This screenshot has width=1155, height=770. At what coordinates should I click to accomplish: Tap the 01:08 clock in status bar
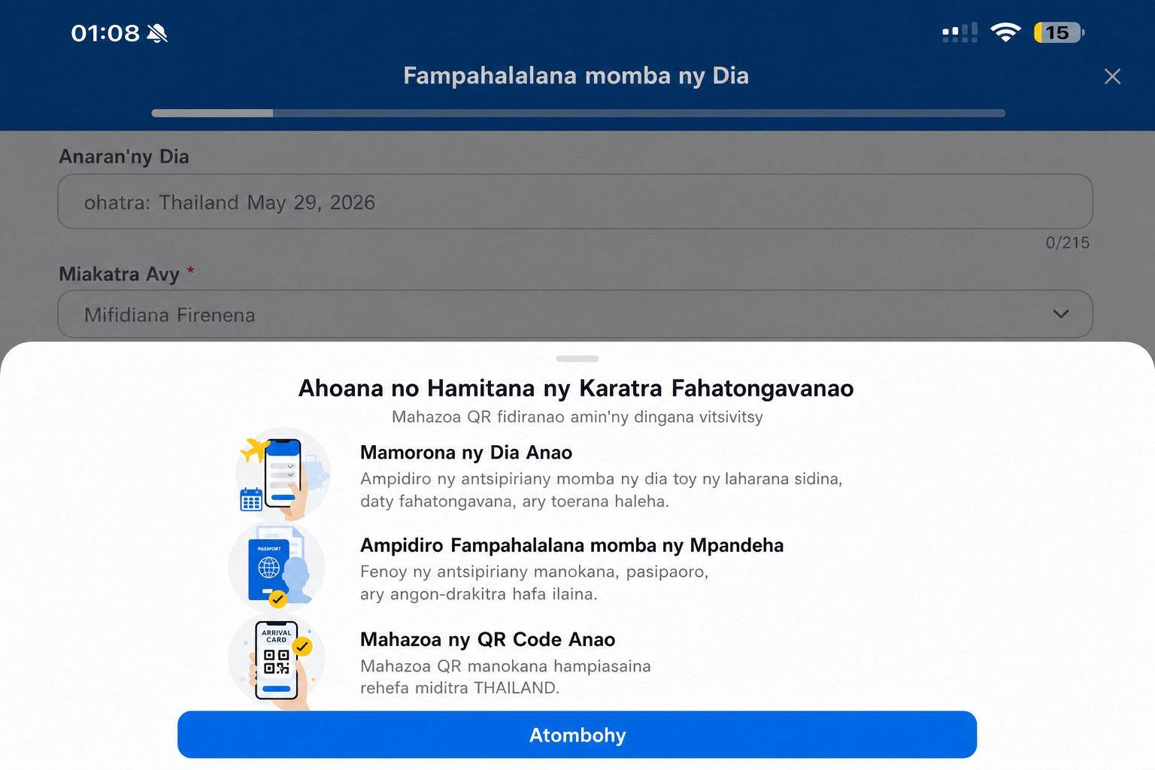coord(105,33)
